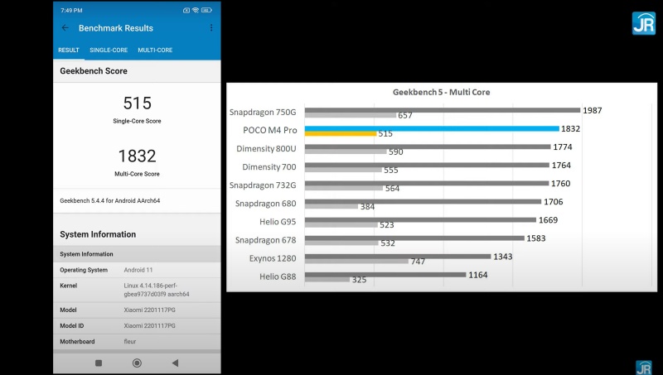663x375 pixels.
Task: Click the small JR watermark bottom right
Action: pos(643,367)
